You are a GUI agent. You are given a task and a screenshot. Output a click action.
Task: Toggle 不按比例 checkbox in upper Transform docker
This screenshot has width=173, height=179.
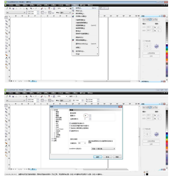[144, 41]
